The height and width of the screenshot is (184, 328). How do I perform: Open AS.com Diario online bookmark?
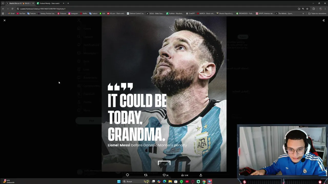tap(116, 14)
